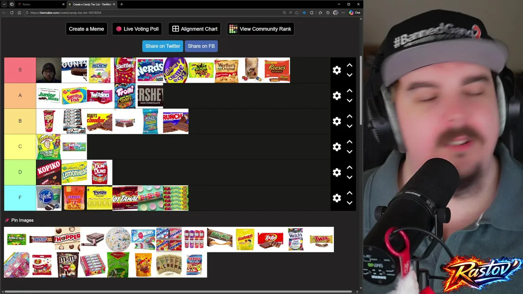
Task: Pick Haribo Starmix from unranked images
Action: click(x=194, y=265)
